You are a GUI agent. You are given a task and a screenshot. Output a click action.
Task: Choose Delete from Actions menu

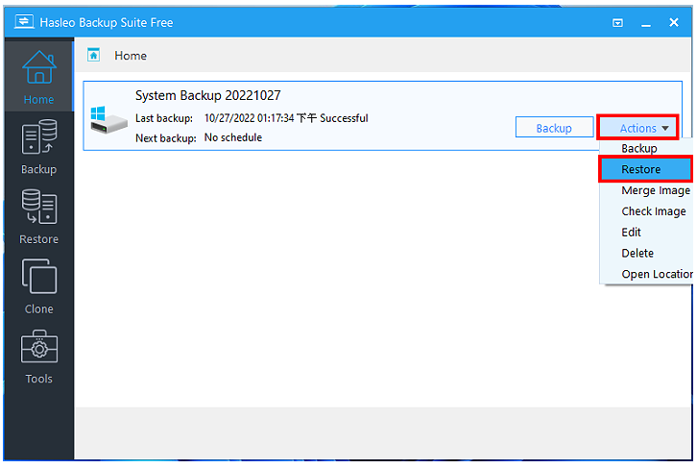tap(645, 253)
